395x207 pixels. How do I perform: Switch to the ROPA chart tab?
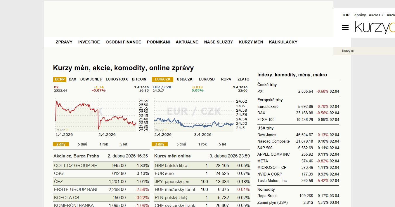pos(226,79)
